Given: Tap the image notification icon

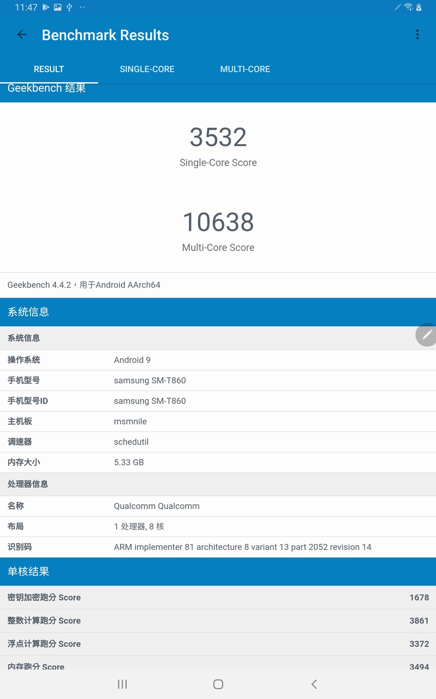Looking at the screenshot, I should point(58,7).
